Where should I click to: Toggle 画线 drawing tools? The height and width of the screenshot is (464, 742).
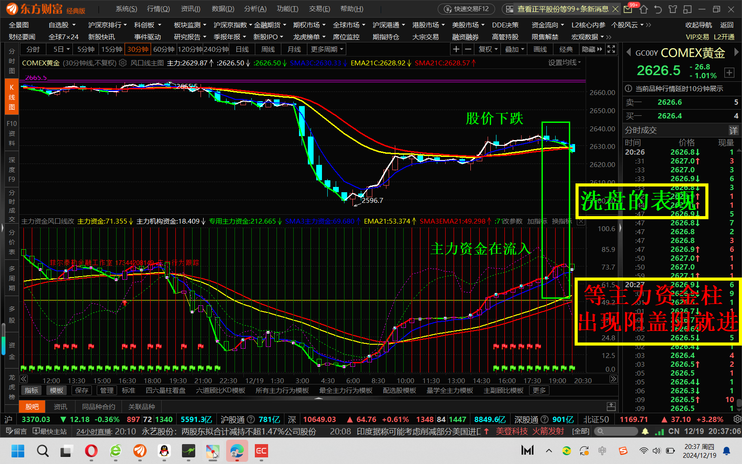pos(540,49)
